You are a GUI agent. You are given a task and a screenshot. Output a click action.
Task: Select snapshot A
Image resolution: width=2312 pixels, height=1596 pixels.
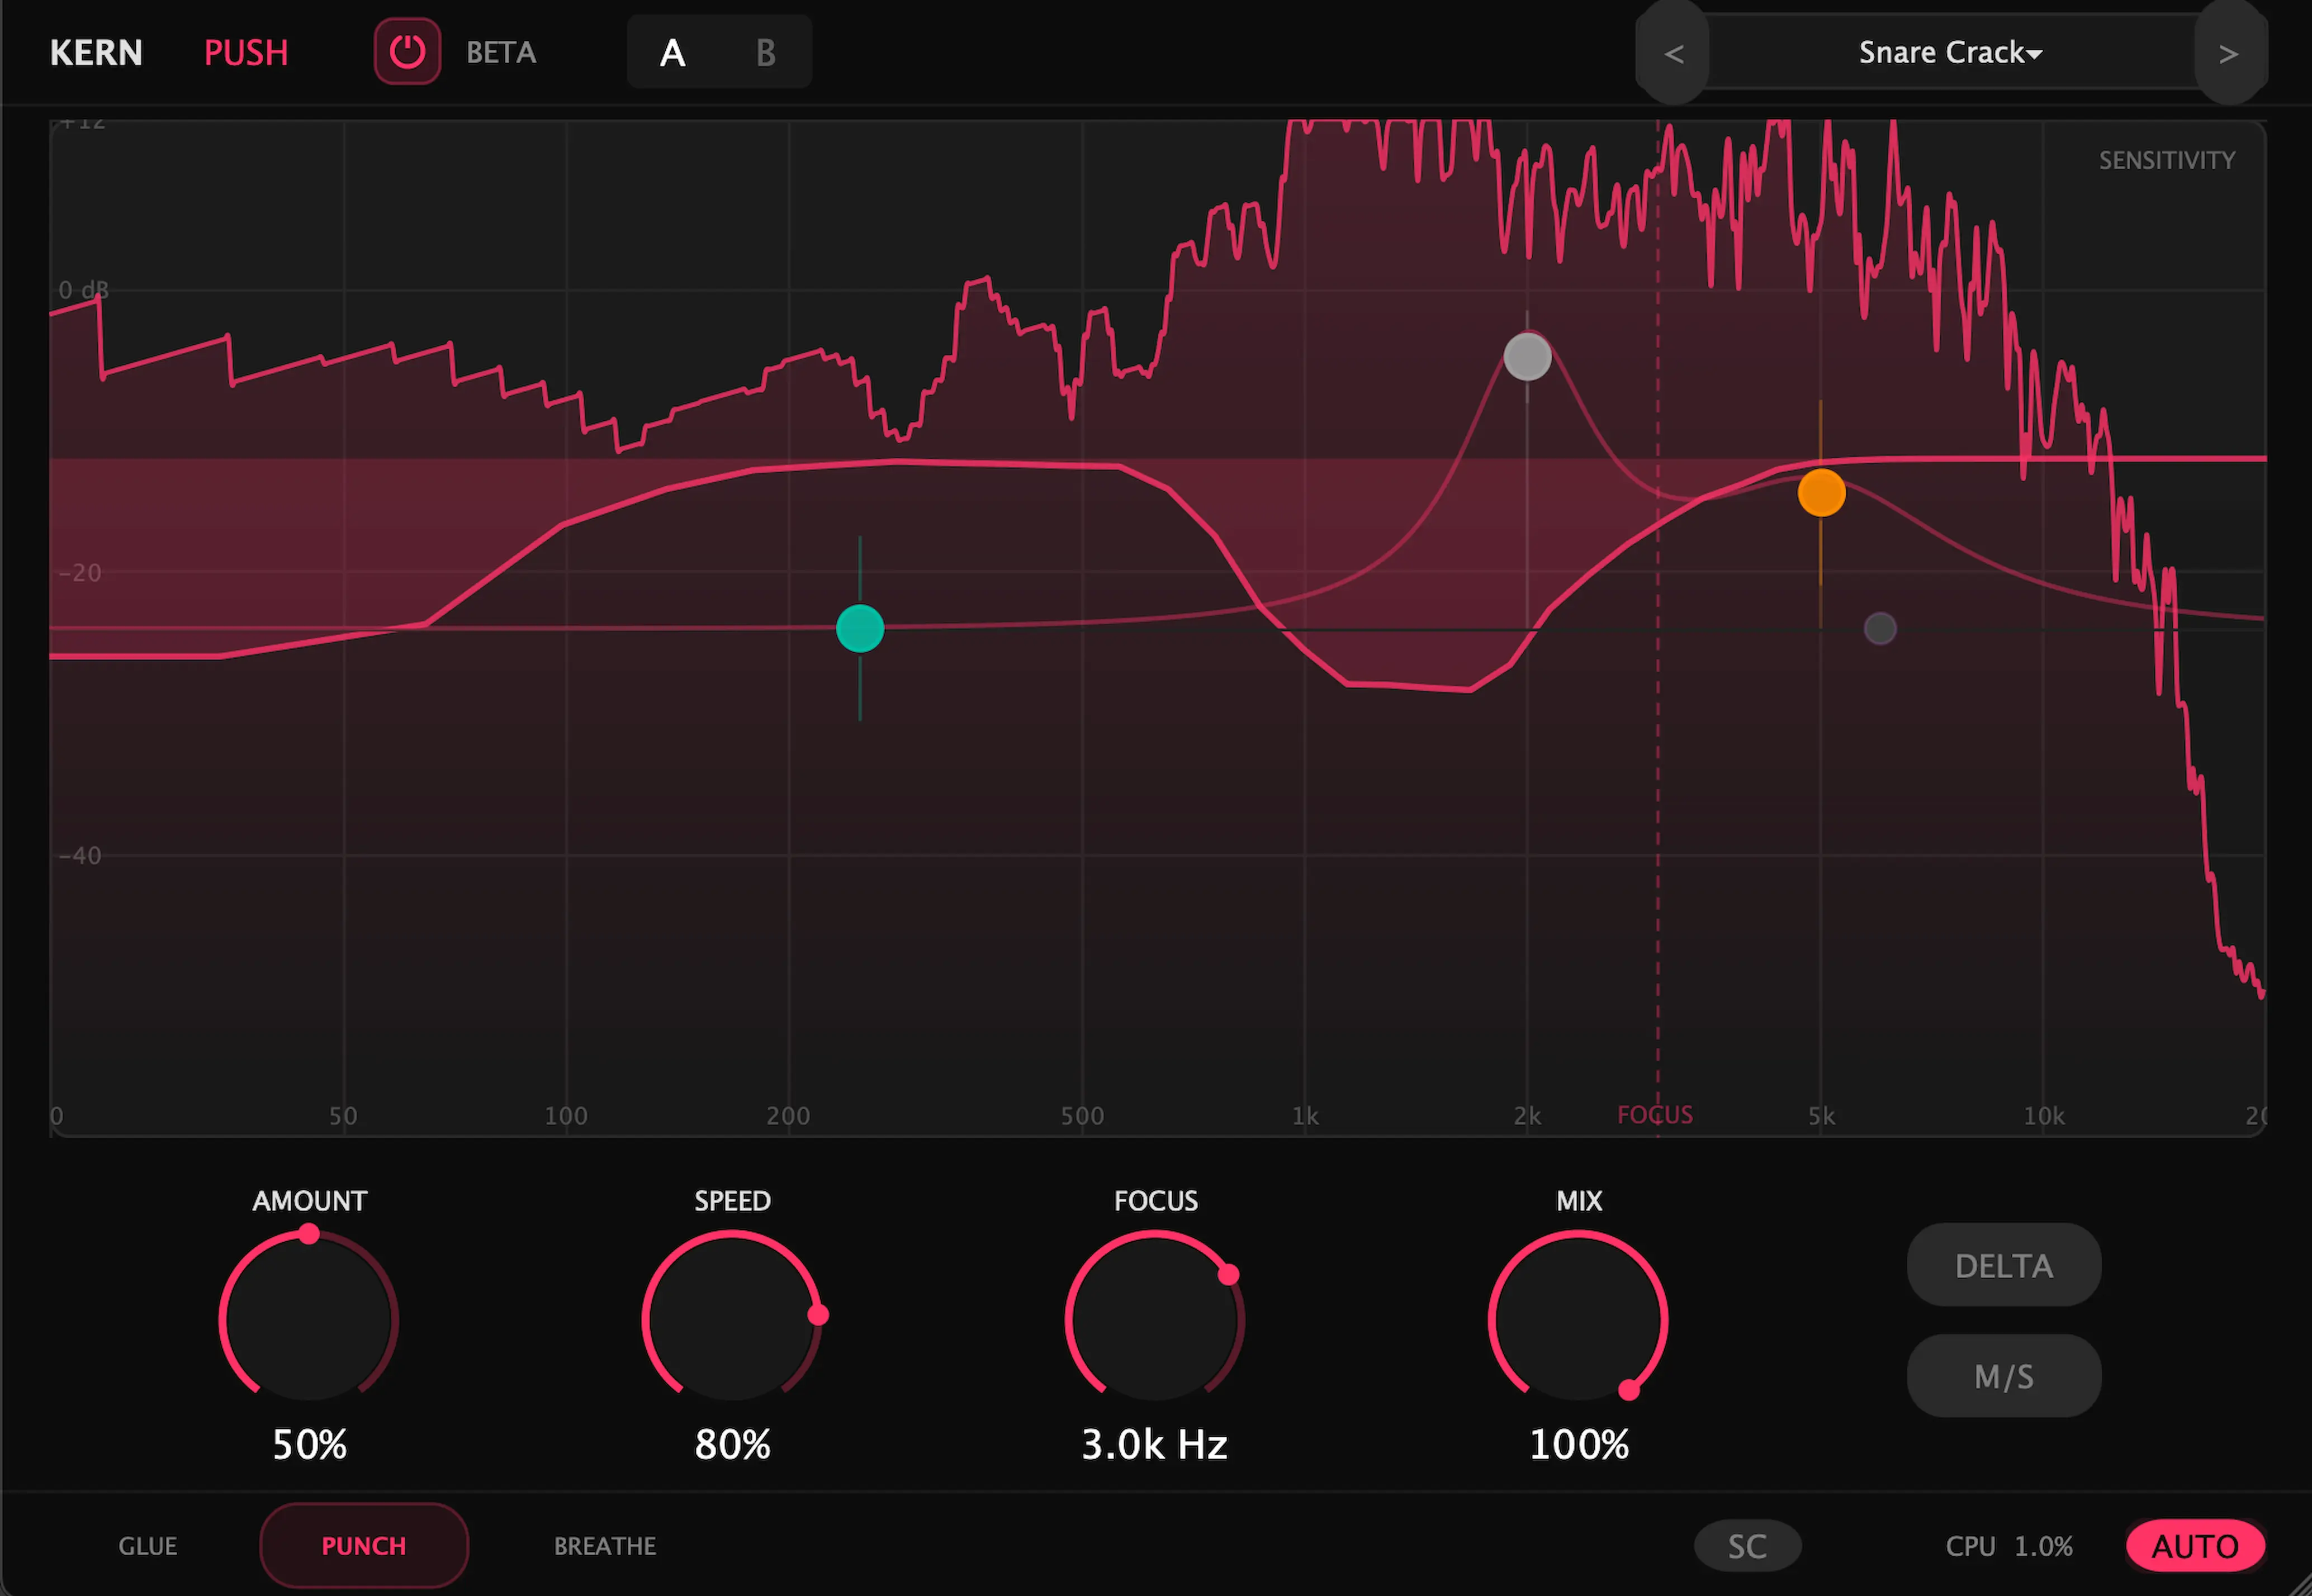click(x=672, y=53)
